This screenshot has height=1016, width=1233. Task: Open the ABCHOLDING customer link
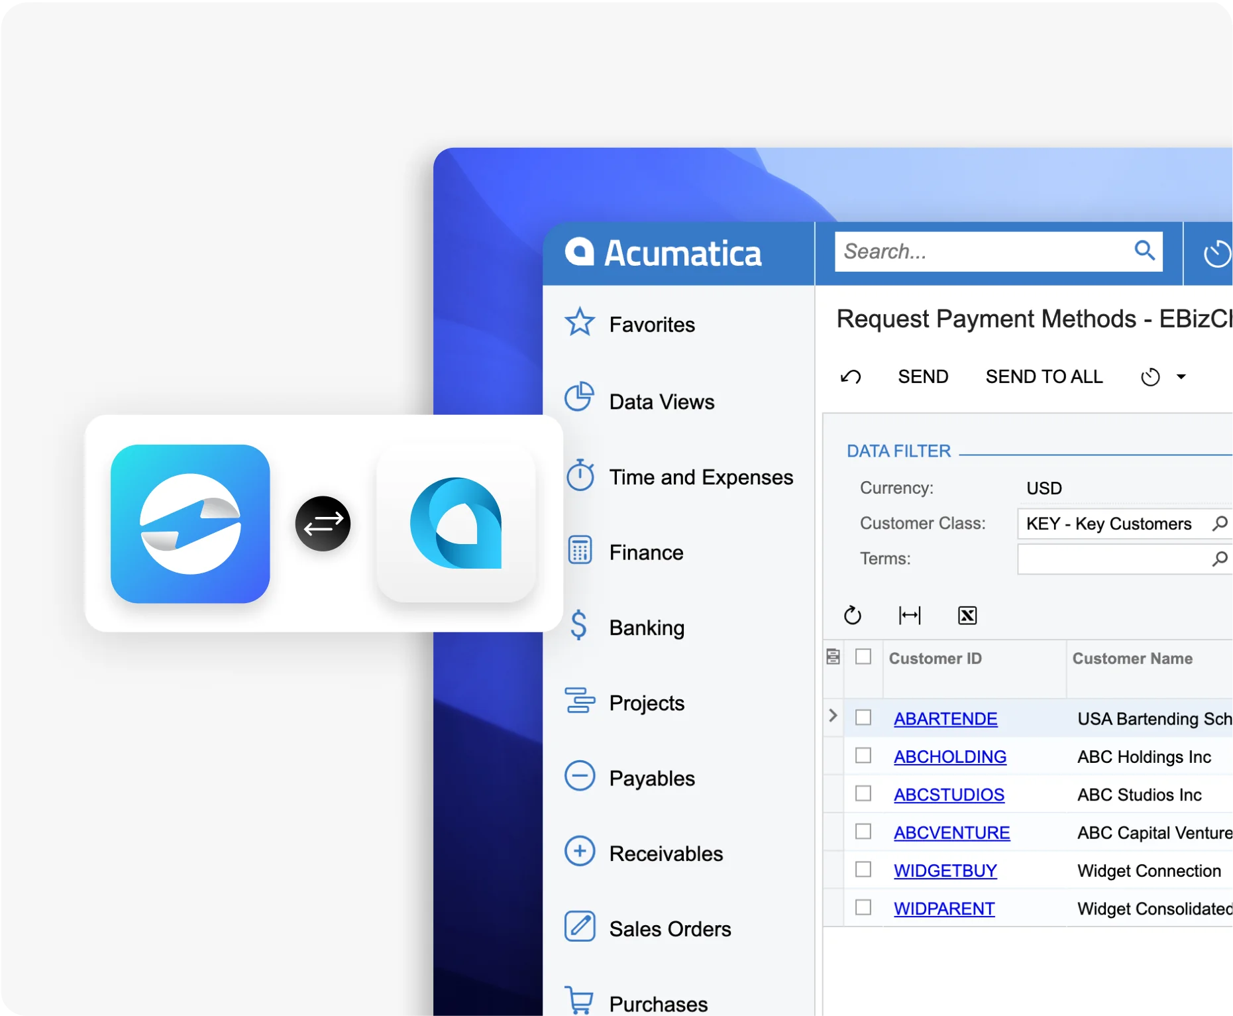[950, 756]
